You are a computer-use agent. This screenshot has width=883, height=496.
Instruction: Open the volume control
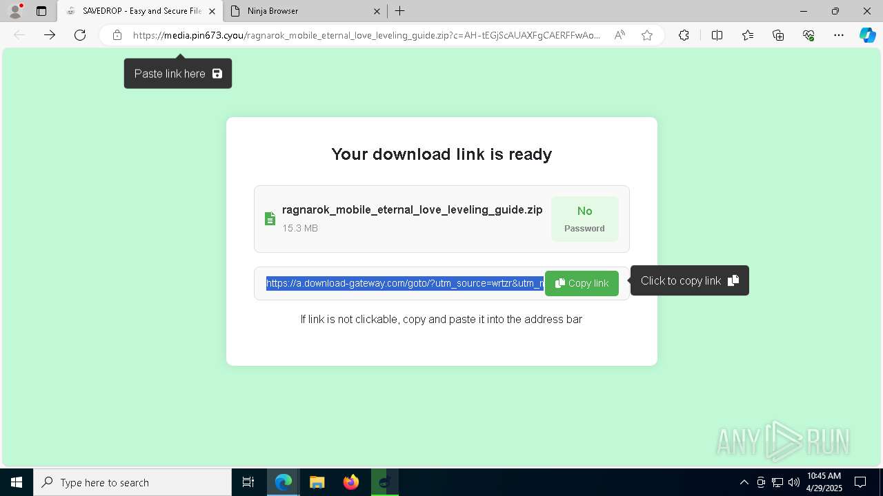click(794, 482)
